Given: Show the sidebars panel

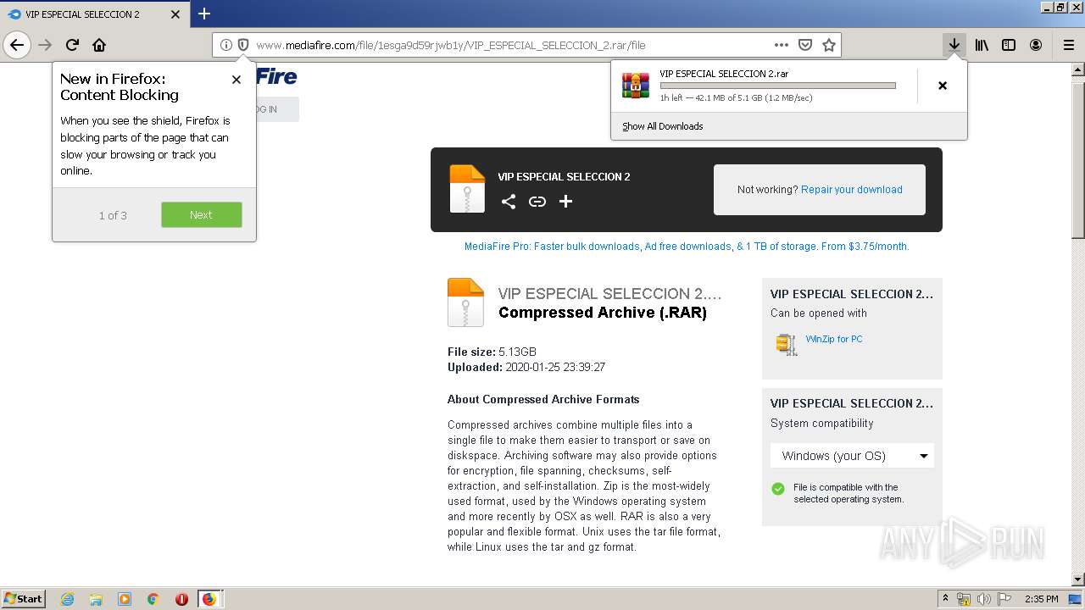Looking at the screenshot, I should coord(1009,45).
